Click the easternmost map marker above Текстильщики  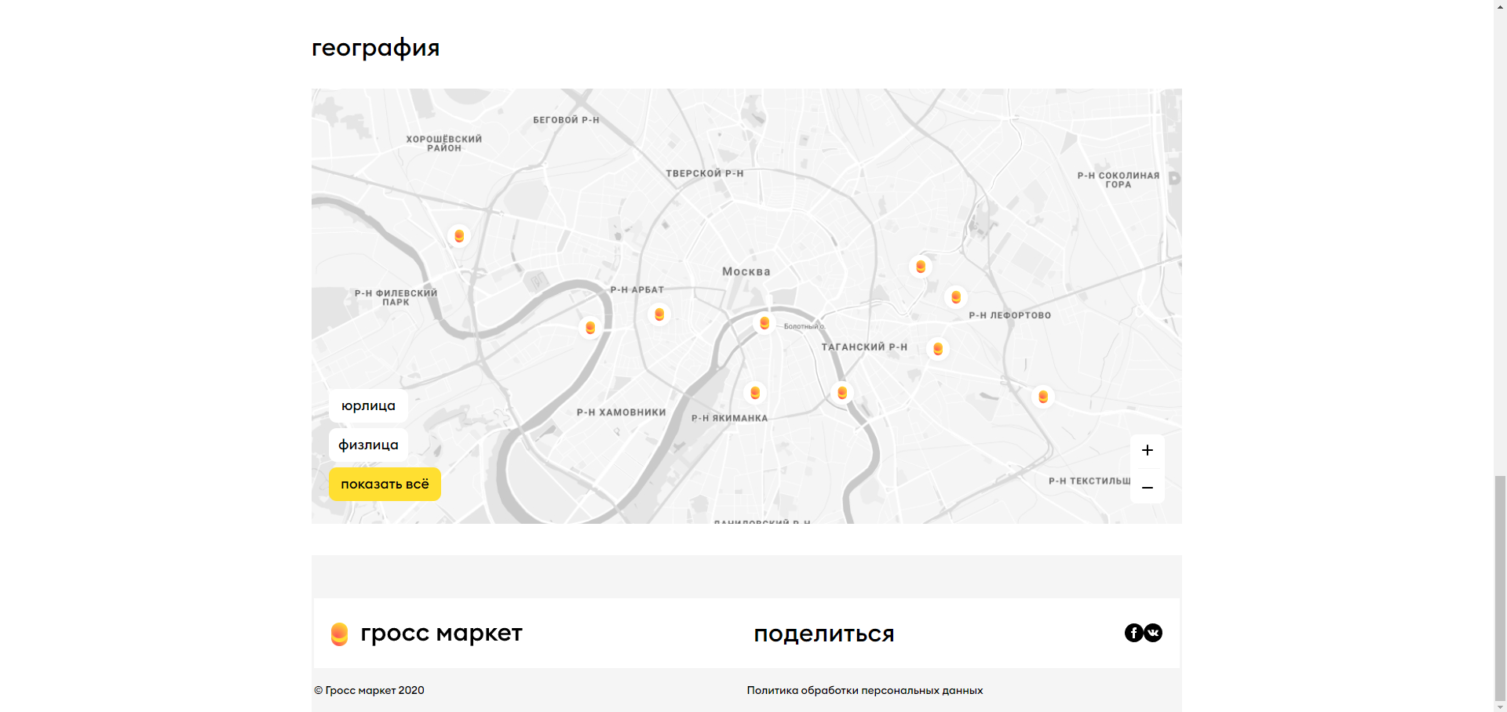click(x=1043, y=397)
